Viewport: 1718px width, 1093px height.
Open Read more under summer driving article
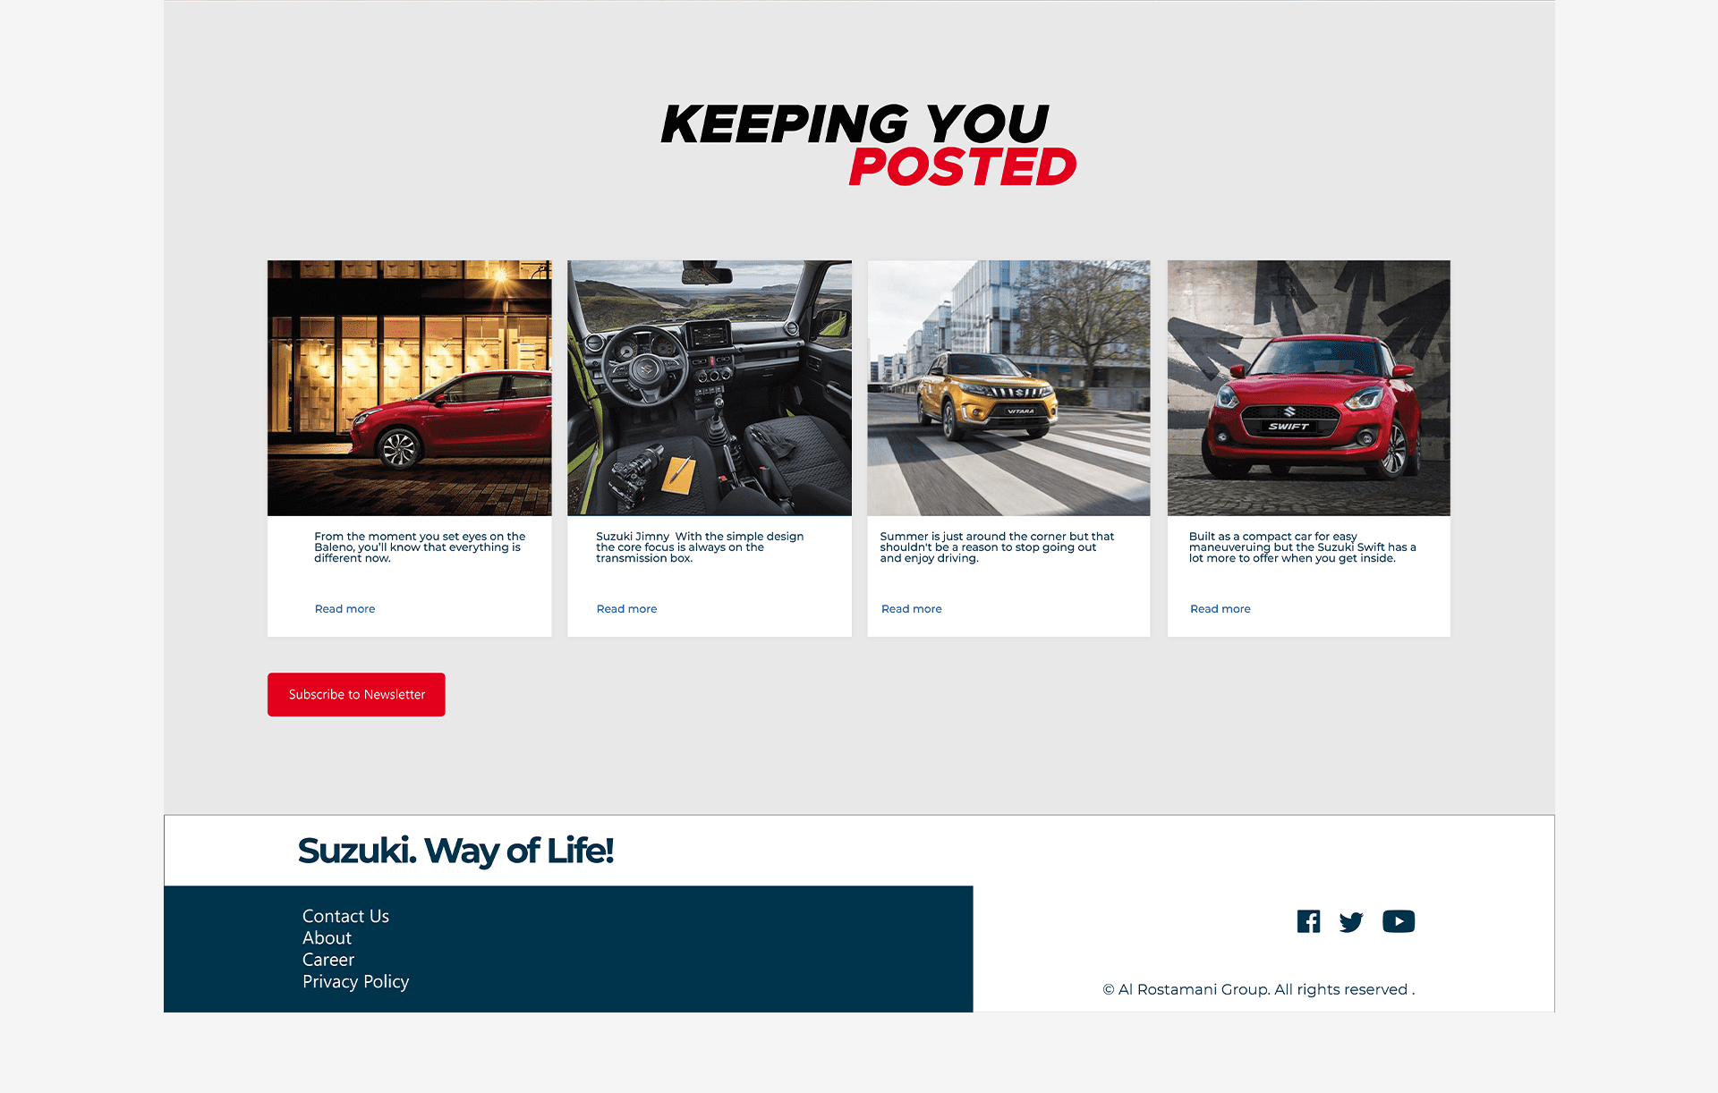[911, 609]
